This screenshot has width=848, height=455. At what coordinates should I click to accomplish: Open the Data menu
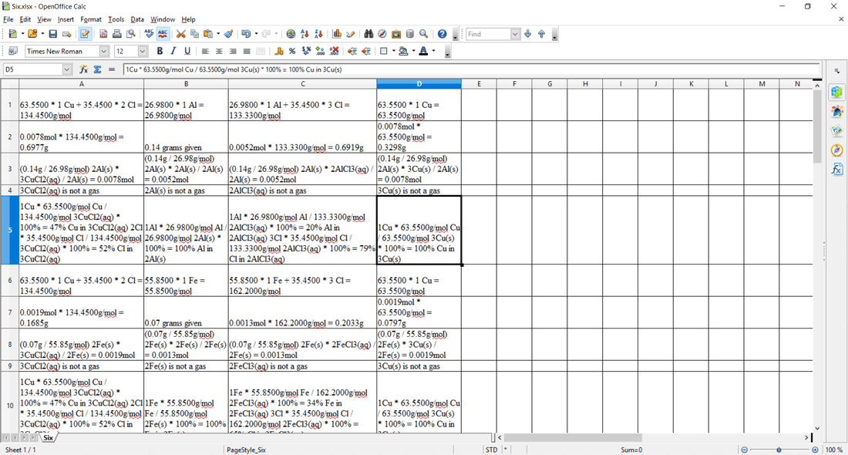137,19
